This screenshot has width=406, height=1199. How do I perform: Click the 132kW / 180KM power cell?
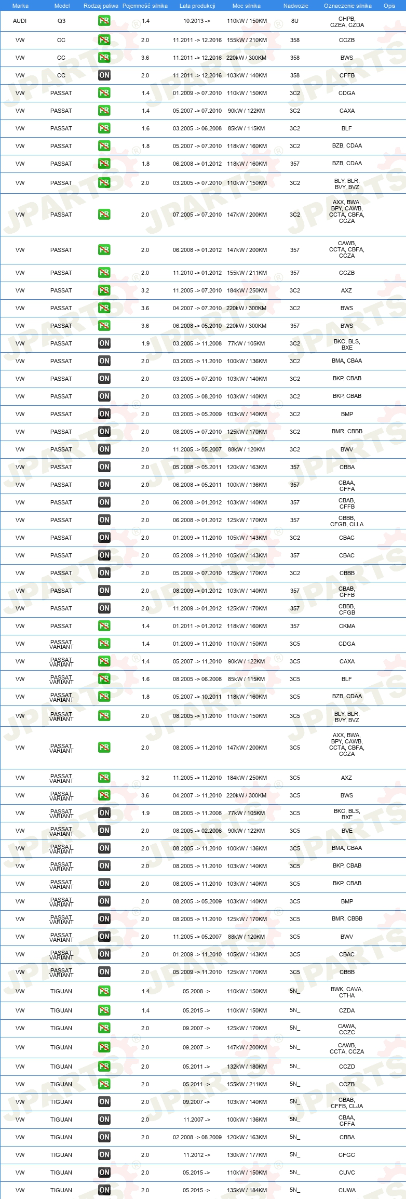coord(247,1067)
